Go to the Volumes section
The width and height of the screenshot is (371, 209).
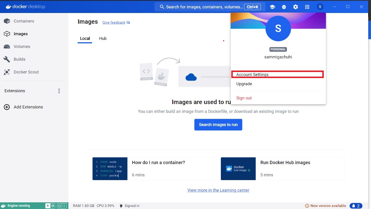(17, 47)
